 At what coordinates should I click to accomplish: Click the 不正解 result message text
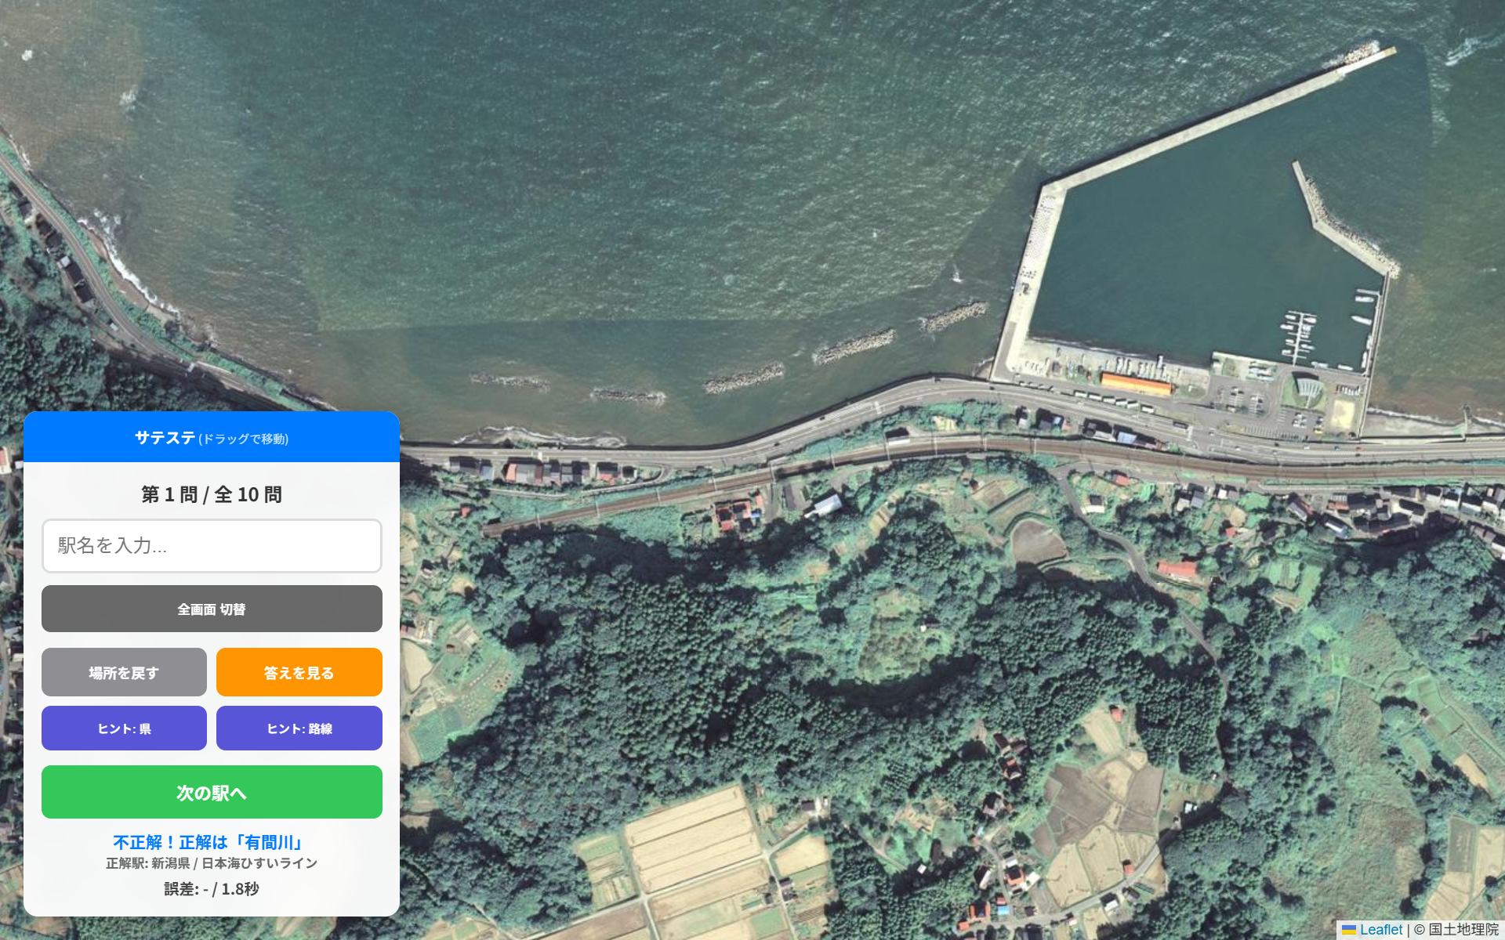pyautogui.click(x=209, y=842)
